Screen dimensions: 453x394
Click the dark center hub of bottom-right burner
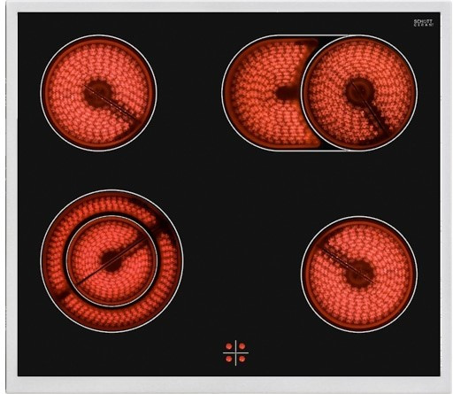click(359, 274)
